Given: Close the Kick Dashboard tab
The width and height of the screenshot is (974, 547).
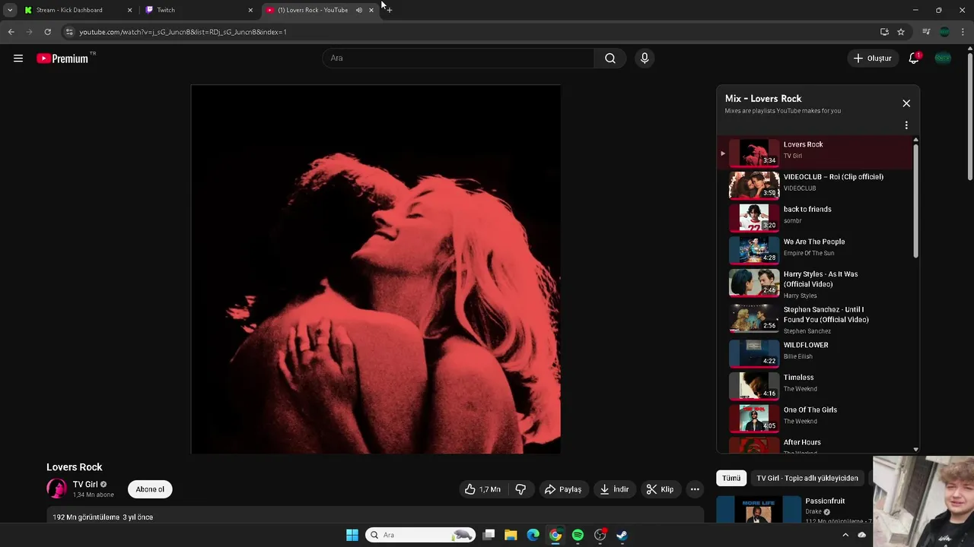Looking at the screenshot, I should pos(129,10).
